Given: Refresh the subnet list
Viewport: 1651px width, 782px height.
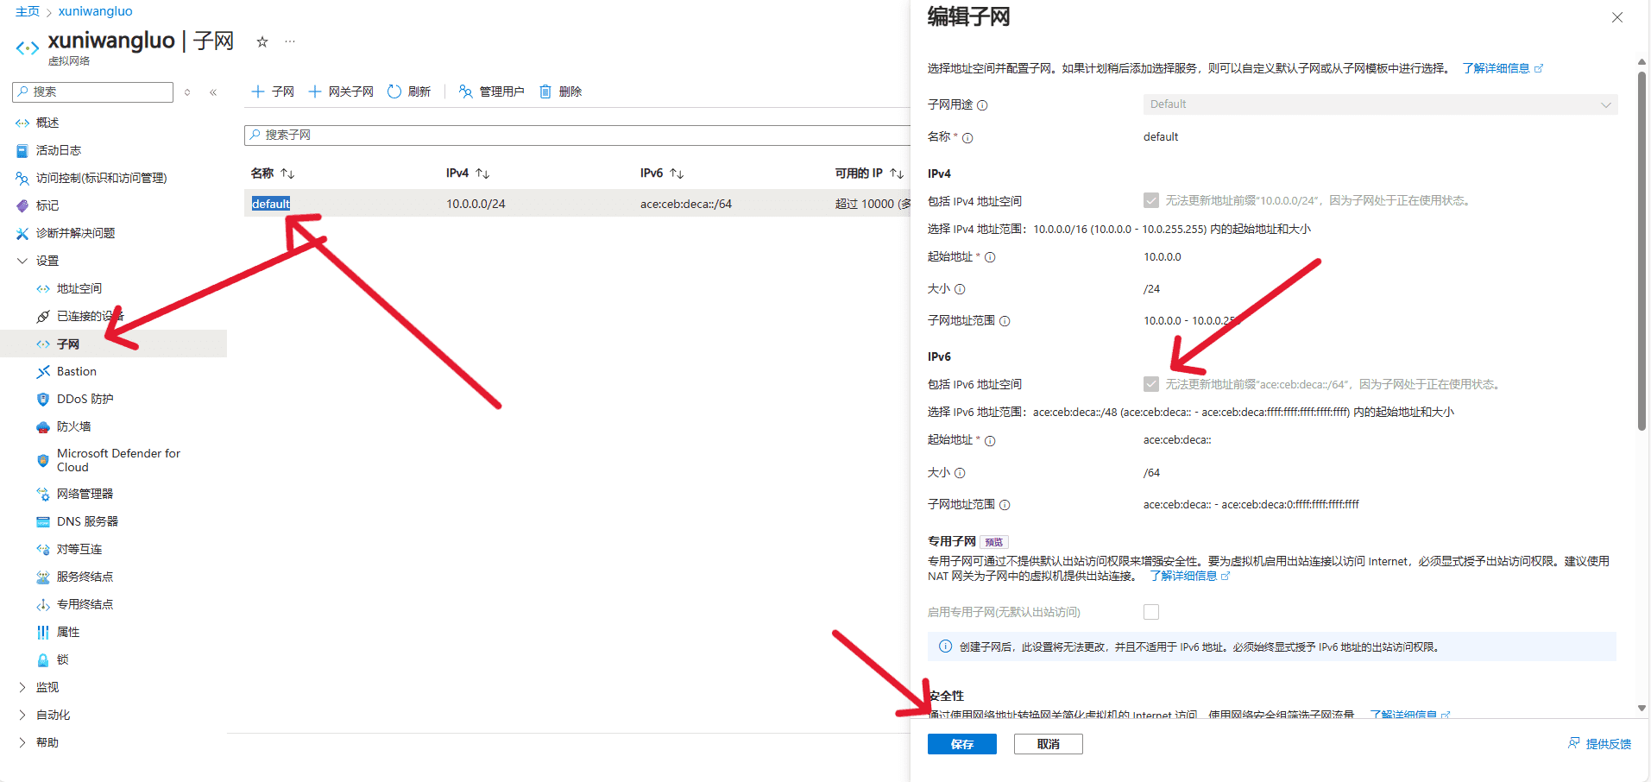Looking at the screenshot, I should (x=409, y=91).
